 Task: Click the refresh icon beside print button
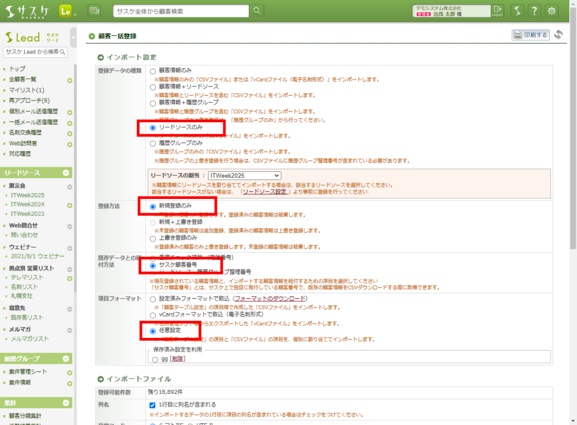point(558,35)
